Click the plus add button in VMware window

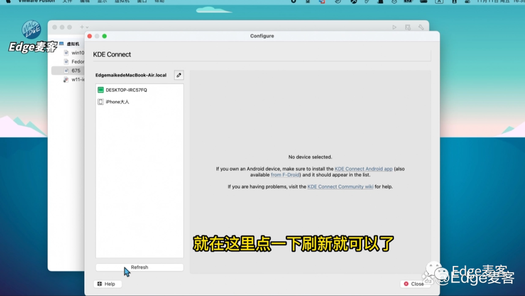pyautogui.click(x=81, y=27)
